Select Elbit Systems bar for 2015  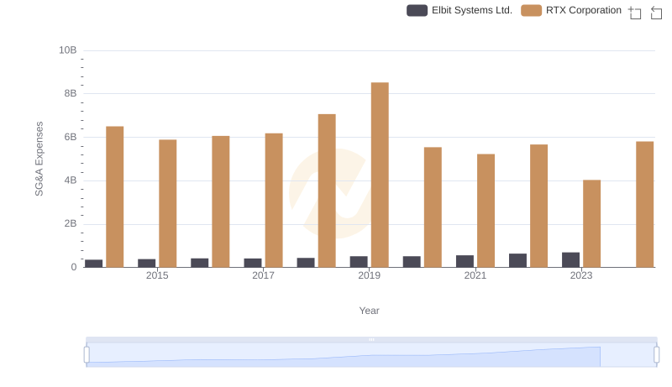click(146, 264)
